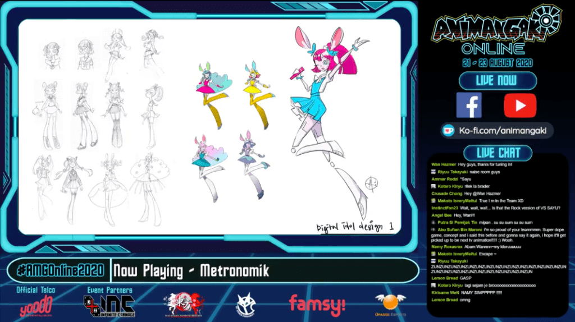
Task: Click Kirisame WeN's NAMY SIMPPPPP message
Action: point(467,293)
